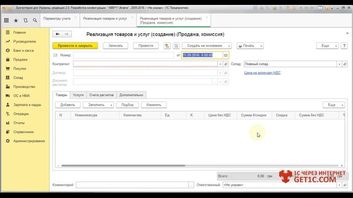Select the Услуги tab

[78, 95]
